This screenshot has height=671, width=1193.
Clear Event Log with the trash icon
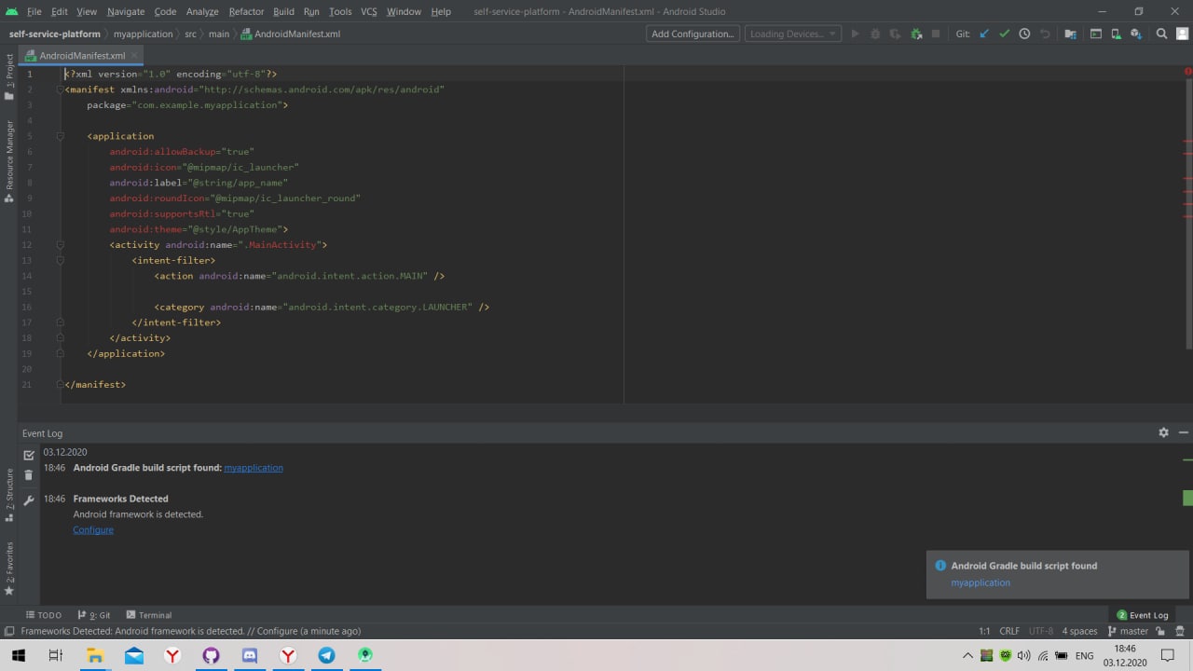pyautogui.click(x=29, y=475)
